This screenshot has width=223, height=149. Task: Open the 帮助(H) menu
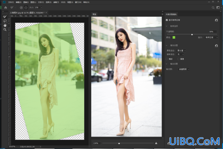86,2
